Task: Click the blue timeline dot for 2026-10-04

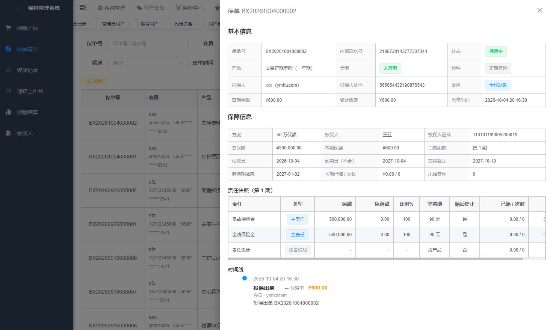Action: [x=245, y=278]
